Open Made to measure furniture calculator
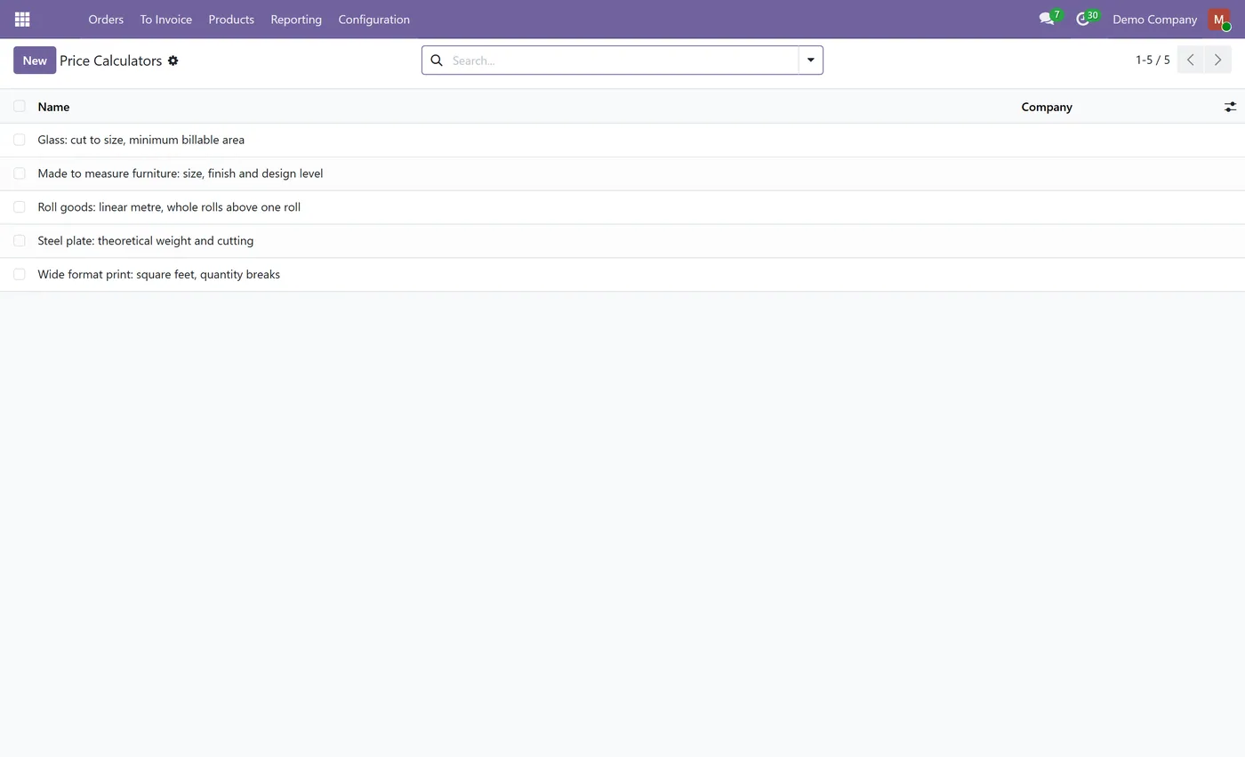The image size is (1245, 757). tap(180, 173)
